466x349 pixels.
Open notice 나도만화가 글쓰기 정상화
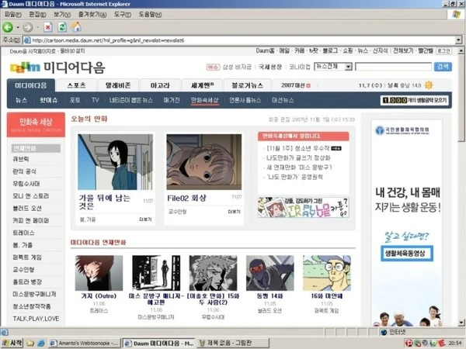pyautogui.click(x=298, y=157)
